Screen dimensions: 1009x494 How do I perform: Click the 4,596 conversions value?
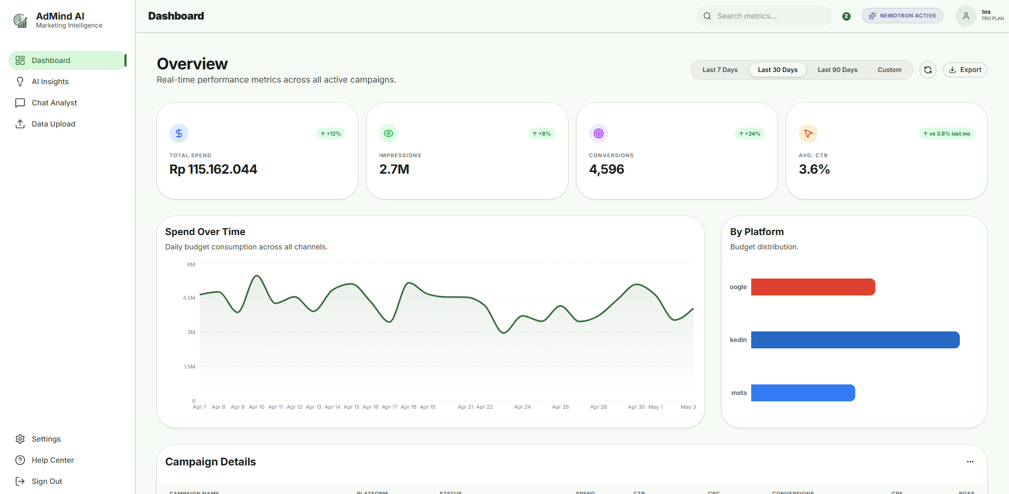(607, 169)
